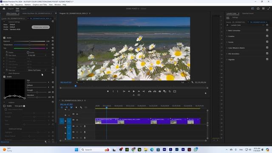272x153 pixels.
Task: Open the Markers menu
Action: click(28, 5)
